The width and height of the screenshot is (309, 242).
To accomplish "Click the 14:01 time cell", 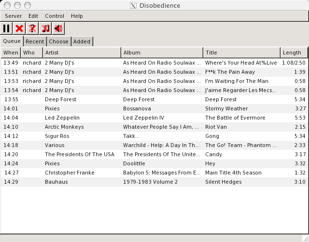I will click(x=10, y=108).
